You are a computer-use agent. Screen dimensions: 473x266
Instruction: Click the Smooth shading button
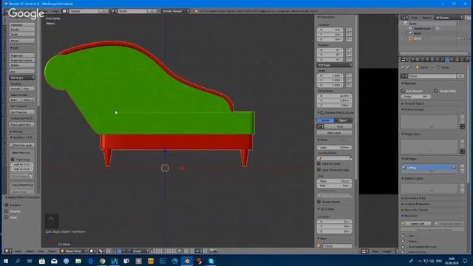16,89
